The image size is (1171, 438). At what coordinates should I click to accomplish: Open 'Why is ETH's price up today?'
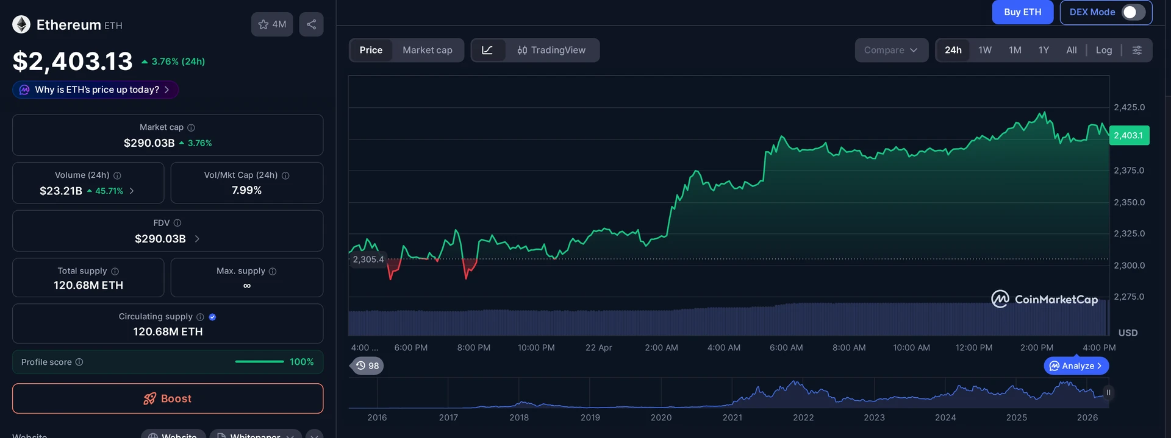coord(96,90)
